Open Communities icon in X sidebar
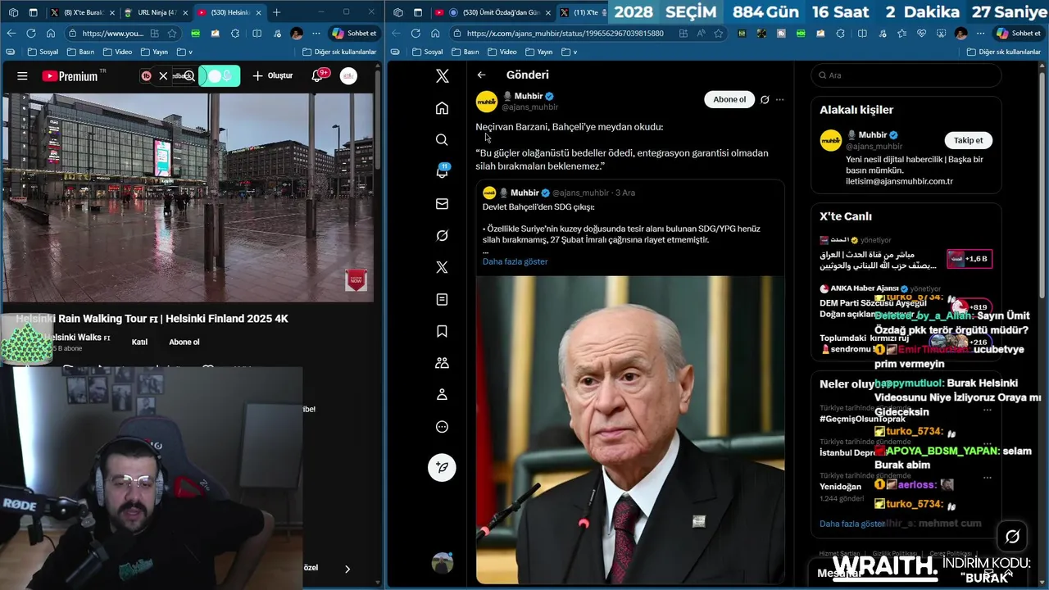The image size is (1049, 590). click(442, 363)
